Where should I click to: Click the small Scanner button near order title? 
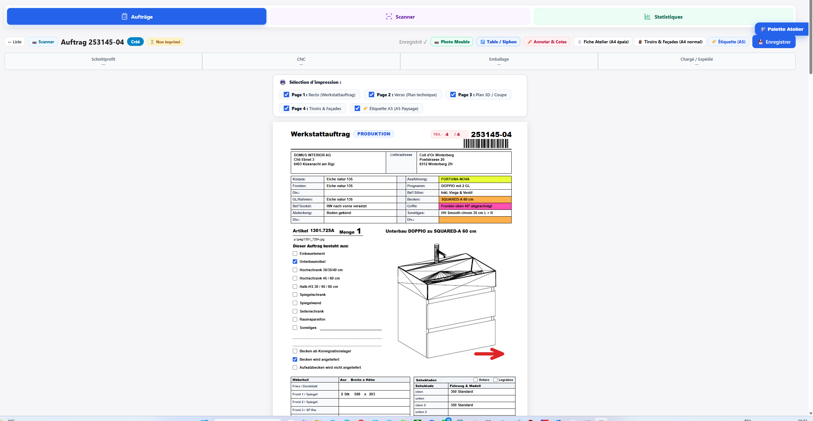43,42
